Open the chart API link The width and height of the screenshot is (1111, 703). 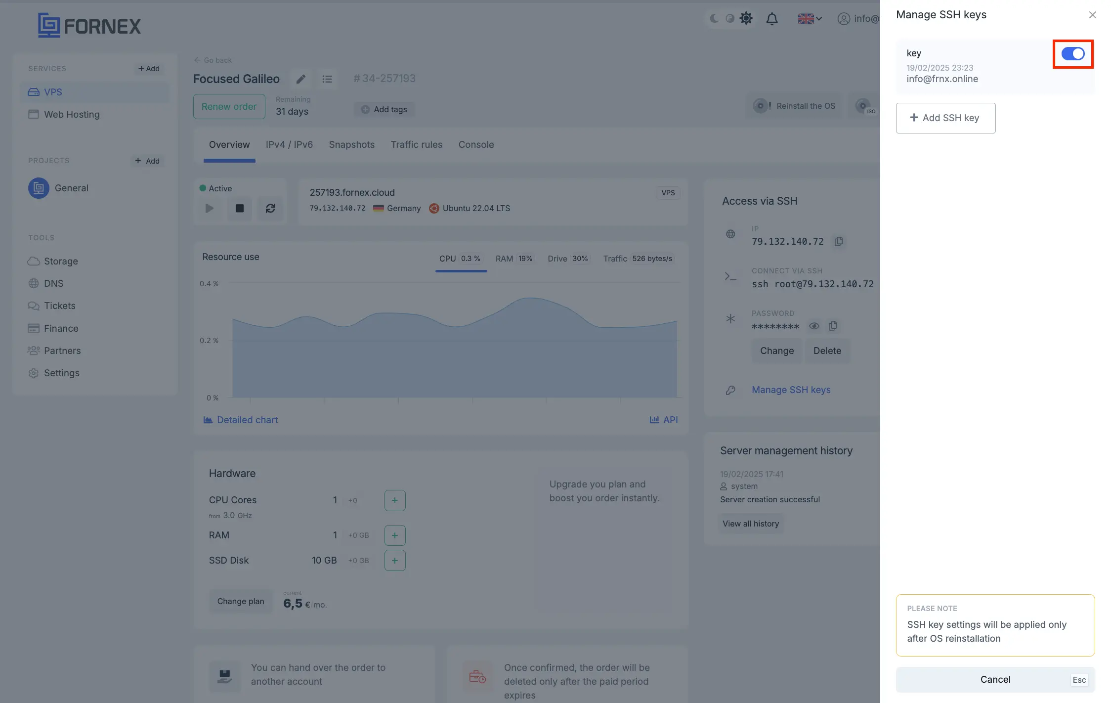663,420
